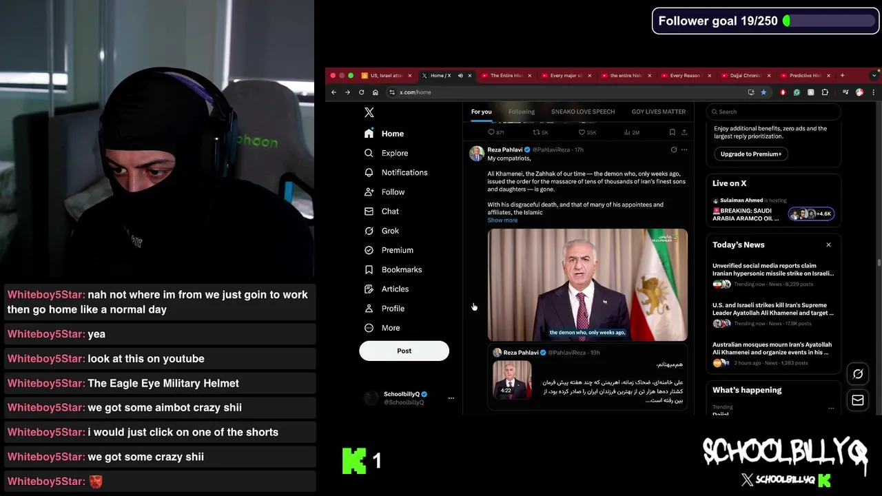Open account options next to SchoolbillyQ
Viewport: 882px width, 496px height.
coord(451,397)
